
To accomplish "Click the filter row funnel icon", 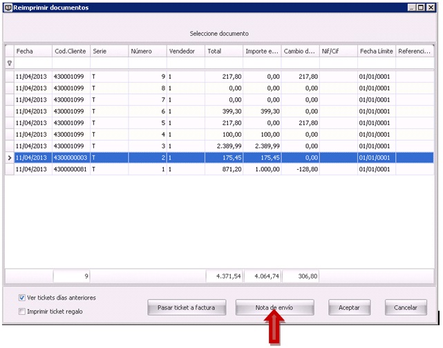I will pyautogui.click(x=9, y=62).
